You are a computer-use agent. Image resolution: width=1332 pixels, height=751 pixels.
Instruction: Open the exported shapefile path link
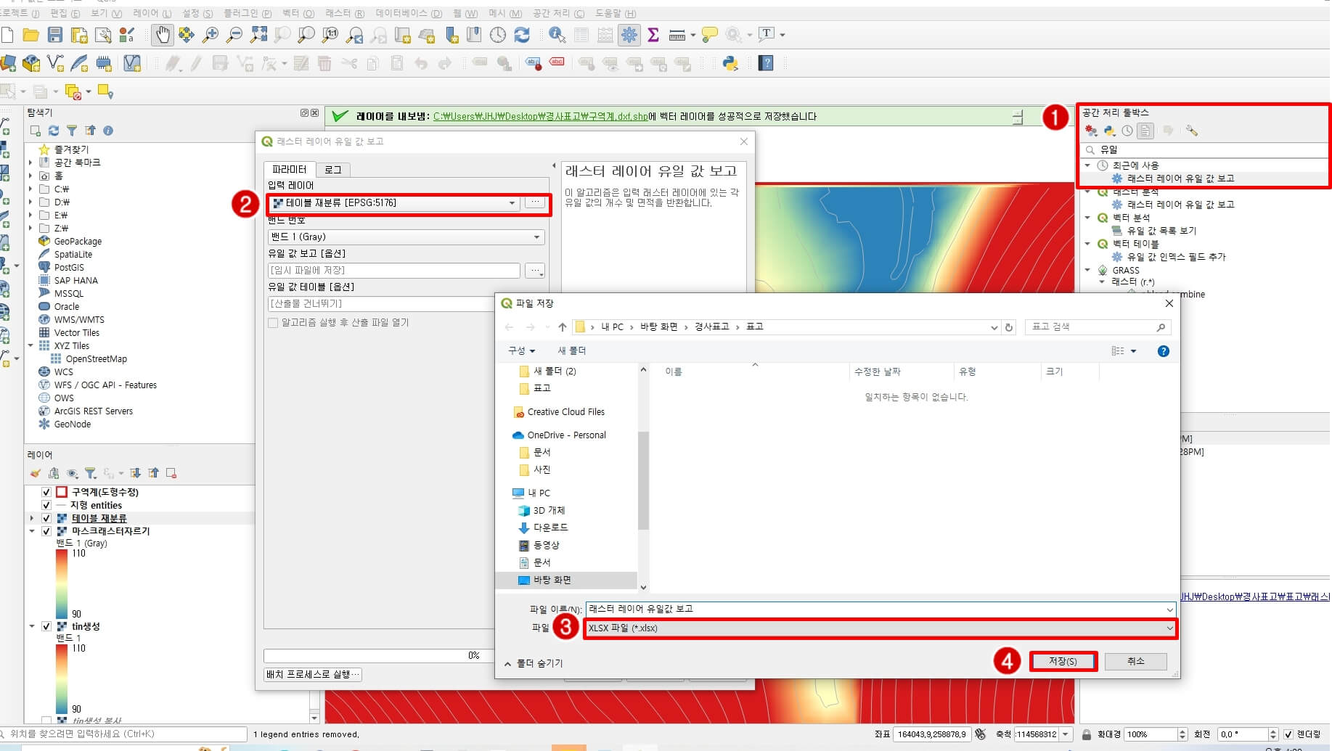tap(540, 116)
